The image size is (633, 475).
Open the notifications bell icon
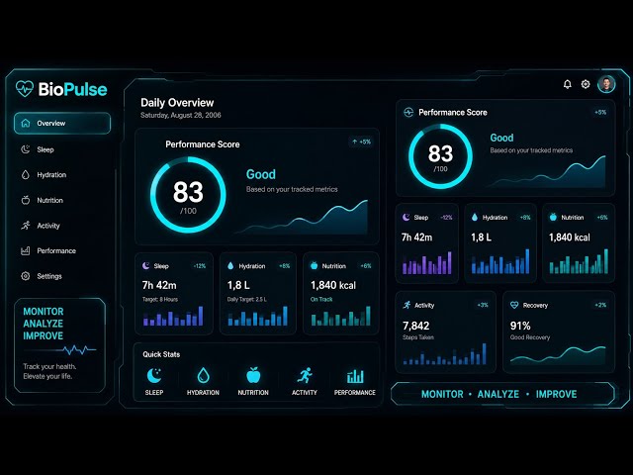(x=567, y=84)
